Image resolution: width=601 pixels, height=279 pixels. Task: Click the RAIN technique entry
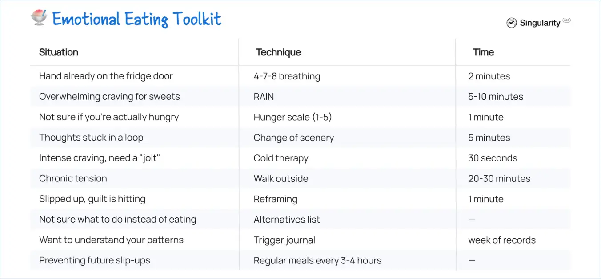(x=264, y=97)
